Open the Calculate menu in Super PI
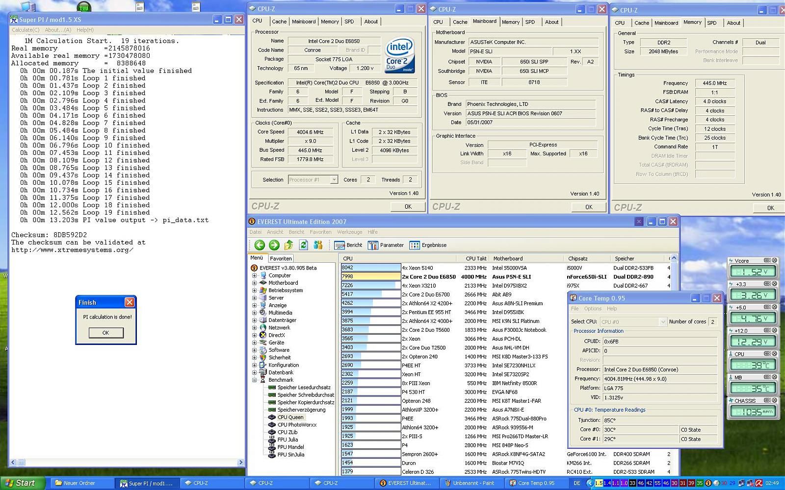Image resolution: width=785 pixels, height=490 pixels. [x=26, y=30]
